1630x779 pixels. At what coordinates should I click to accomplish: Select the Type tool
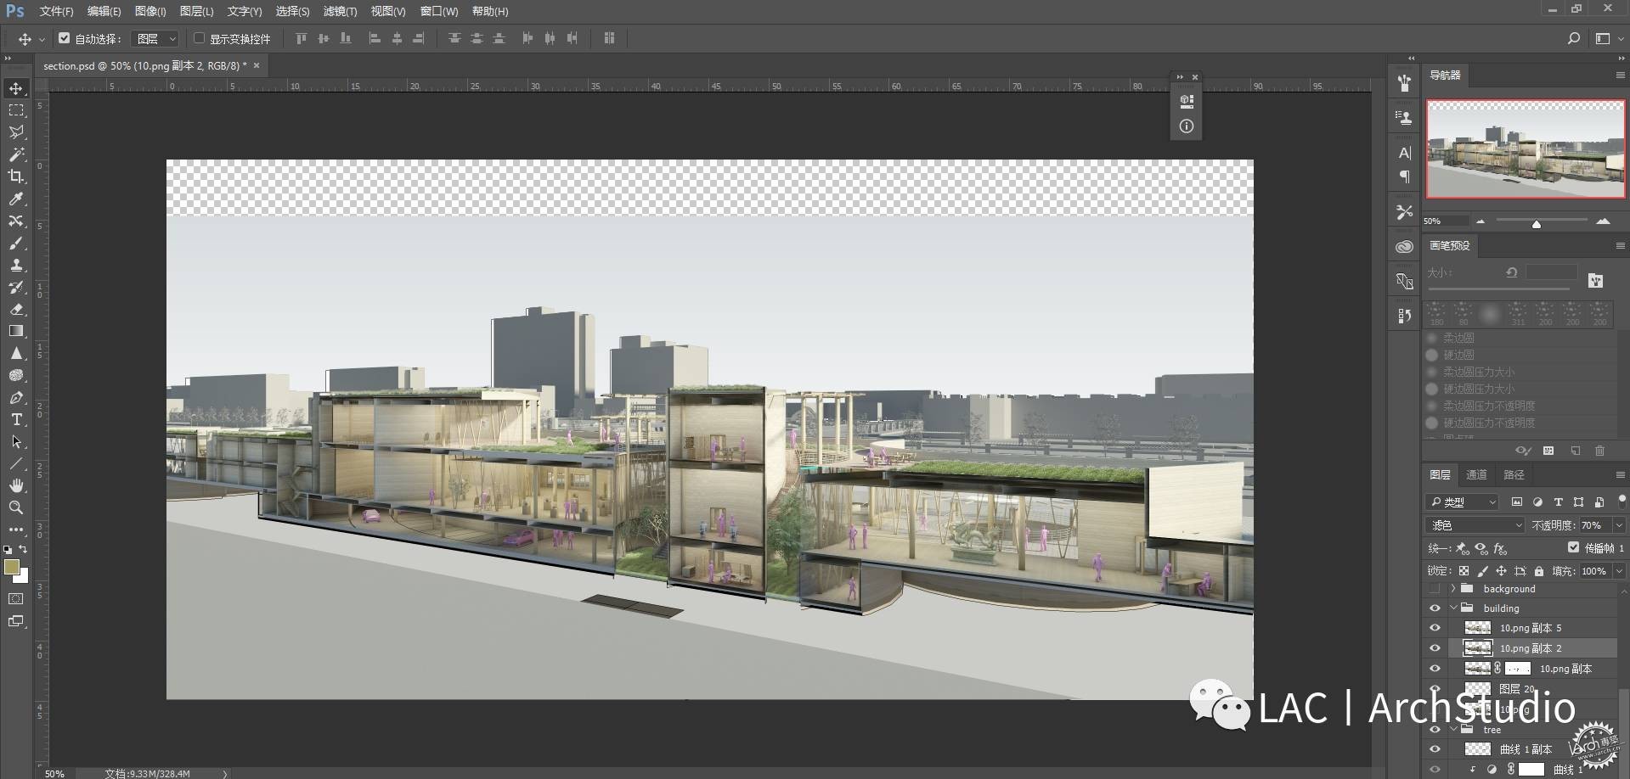point(16,419)
